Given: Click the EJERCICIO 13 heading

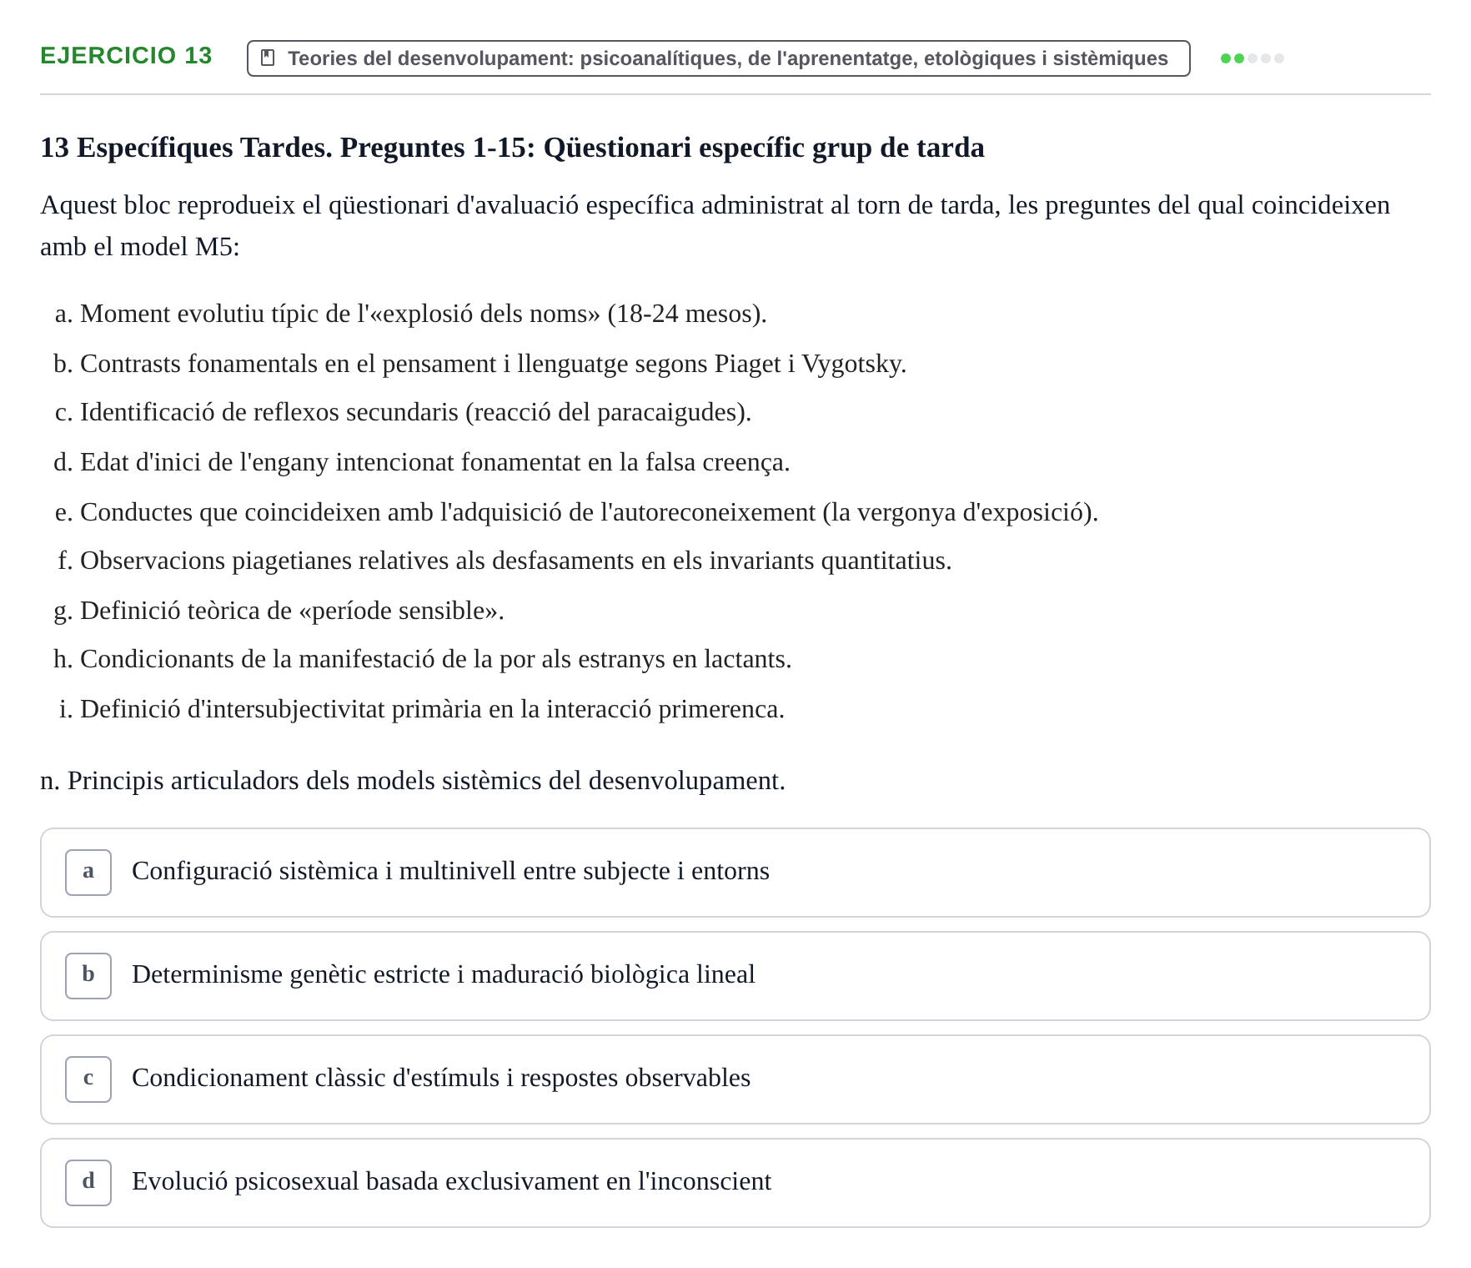Looking at the screenshot, I should (x=126, y=56).
